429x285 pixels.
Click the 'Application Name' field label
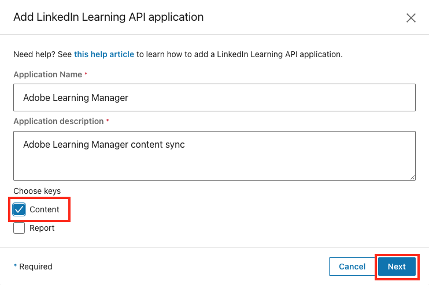[48, 74]
